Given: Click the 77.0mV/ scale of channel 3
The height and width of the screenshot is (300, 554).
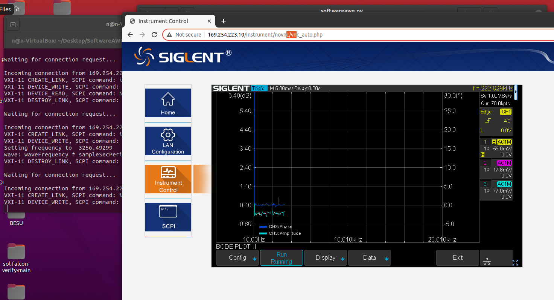Looking at the screenshot, I should [x=502, y=191].
